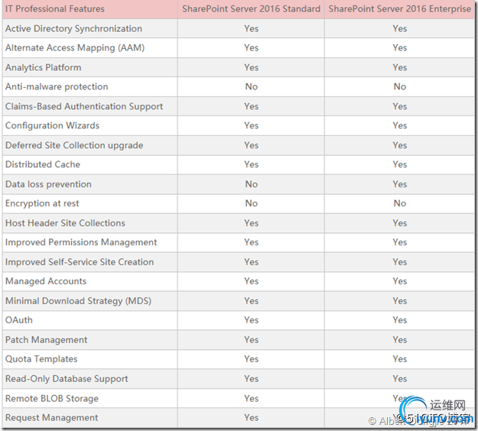This screenshot has height=431, width=478.
Task: Select 'Alternate Access Mapping (AAM)' text
Action: click(x=75, y=48)
